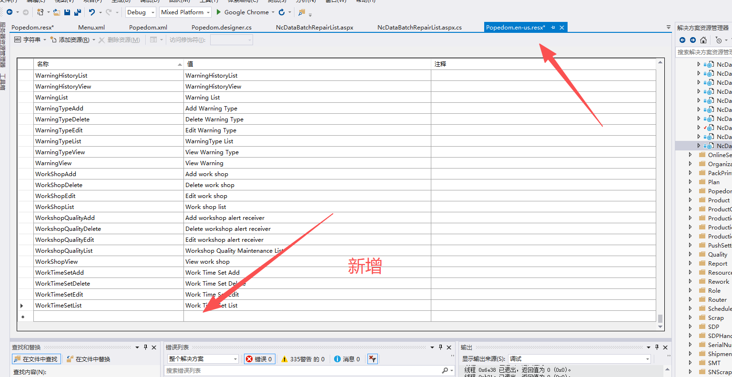Screen dimensions: 732x377
Task: Switch to the Popedom.resx* tab
Action: 32,28
